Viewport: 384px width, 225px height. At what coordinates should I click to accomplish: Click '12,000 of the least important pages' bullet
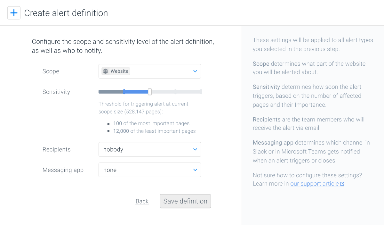pos(155,131)
